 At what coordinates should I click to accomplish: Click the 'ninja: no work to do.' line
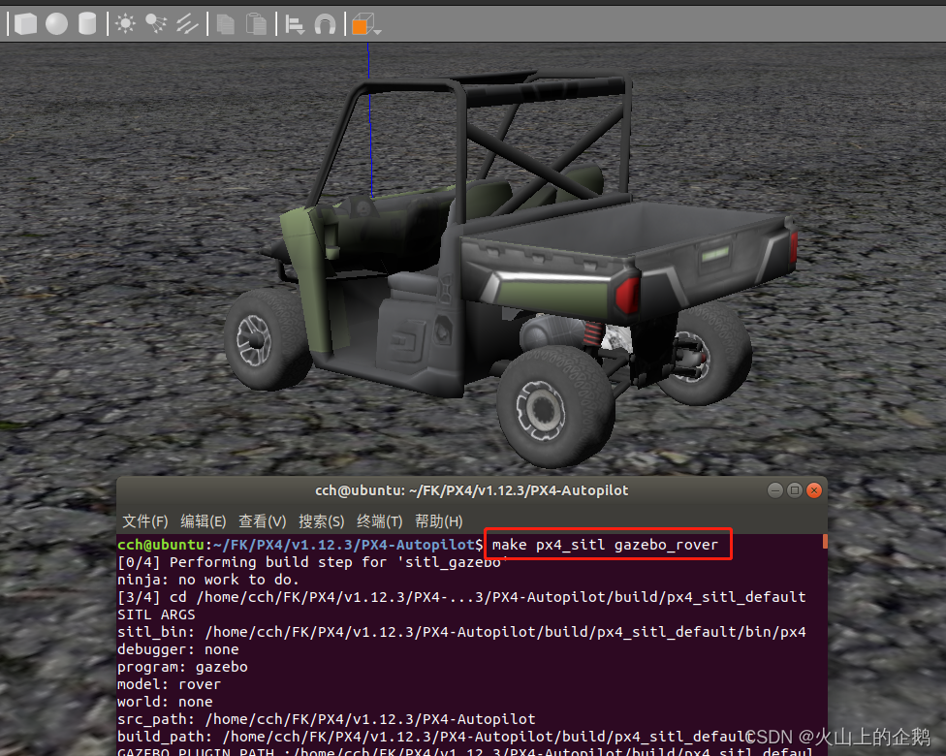[208, 580]
